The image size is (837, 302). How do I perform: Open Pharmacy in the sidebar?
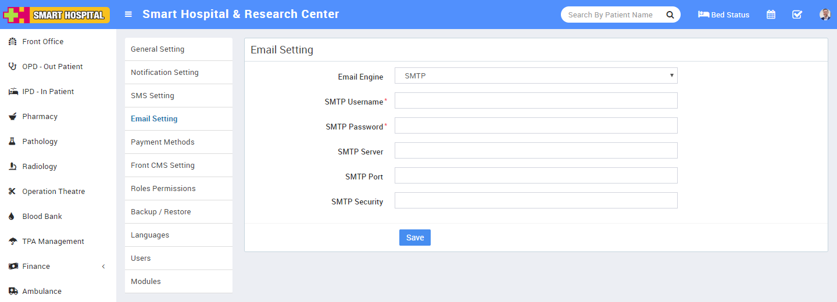pos(40,117)
